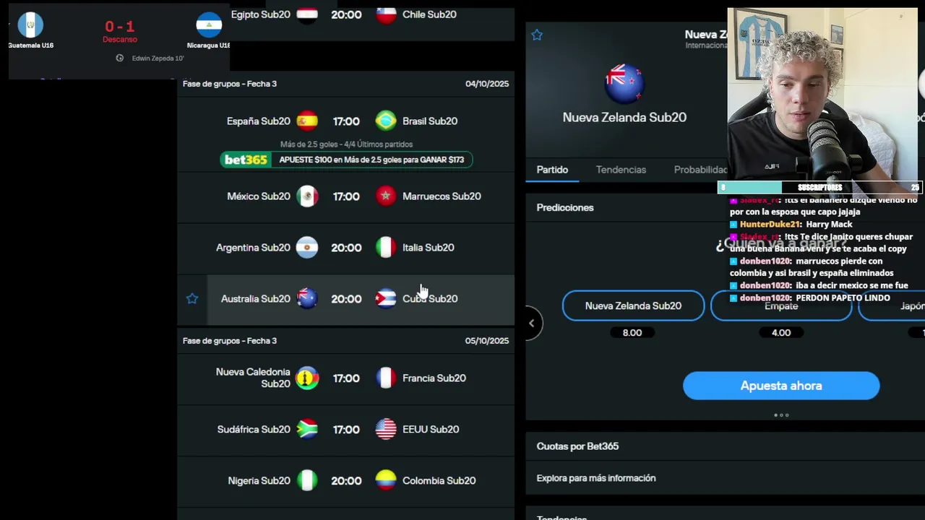
Task: Toggle favorite star for Australia Sub20 match
Action: click(x=192, y=298)
